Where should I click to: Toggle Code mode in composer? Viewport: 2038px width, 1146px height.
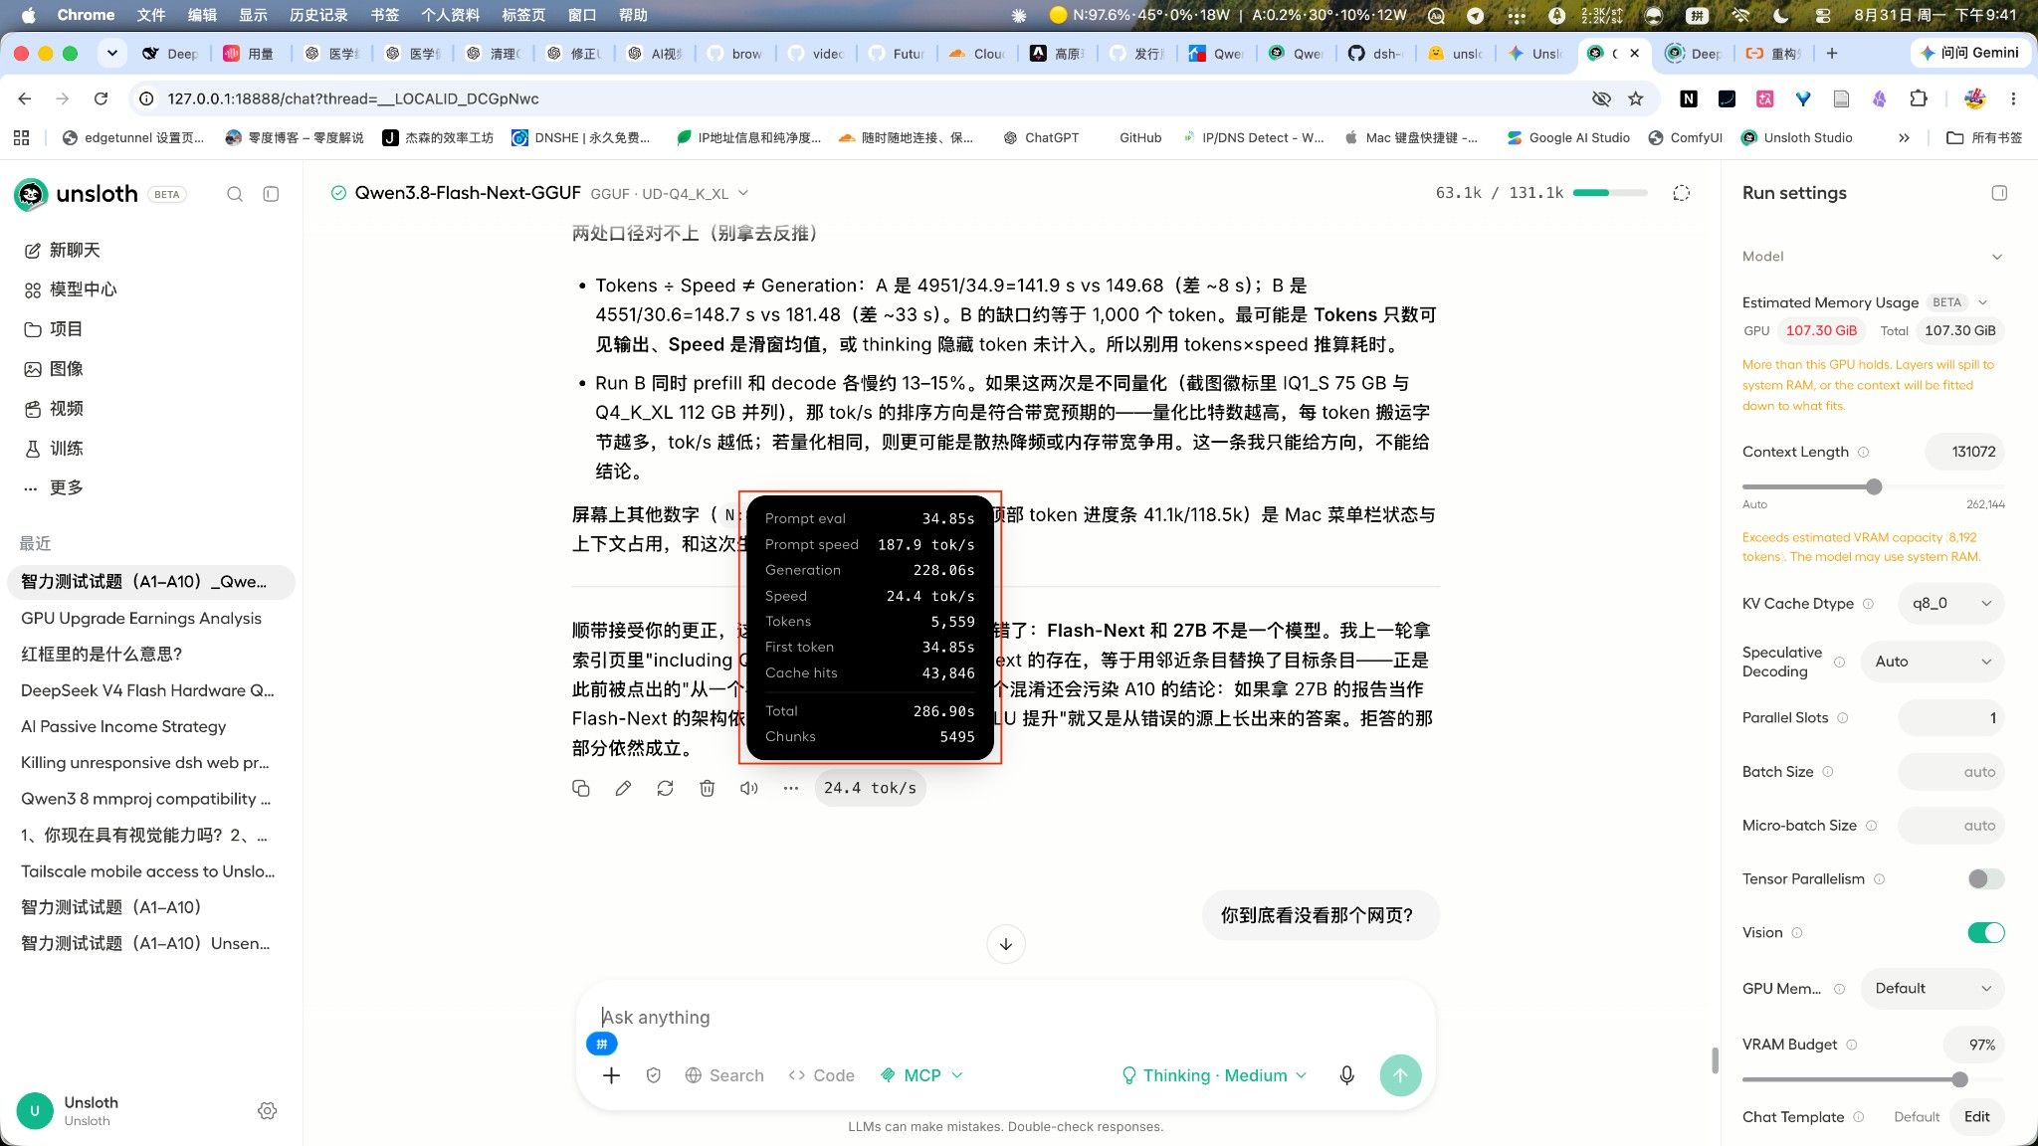(x=821, y=1075)
